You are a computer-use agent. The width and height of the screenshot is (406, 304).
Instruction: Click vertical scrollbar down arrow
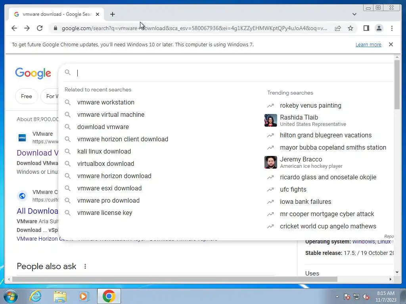(397, 272)
